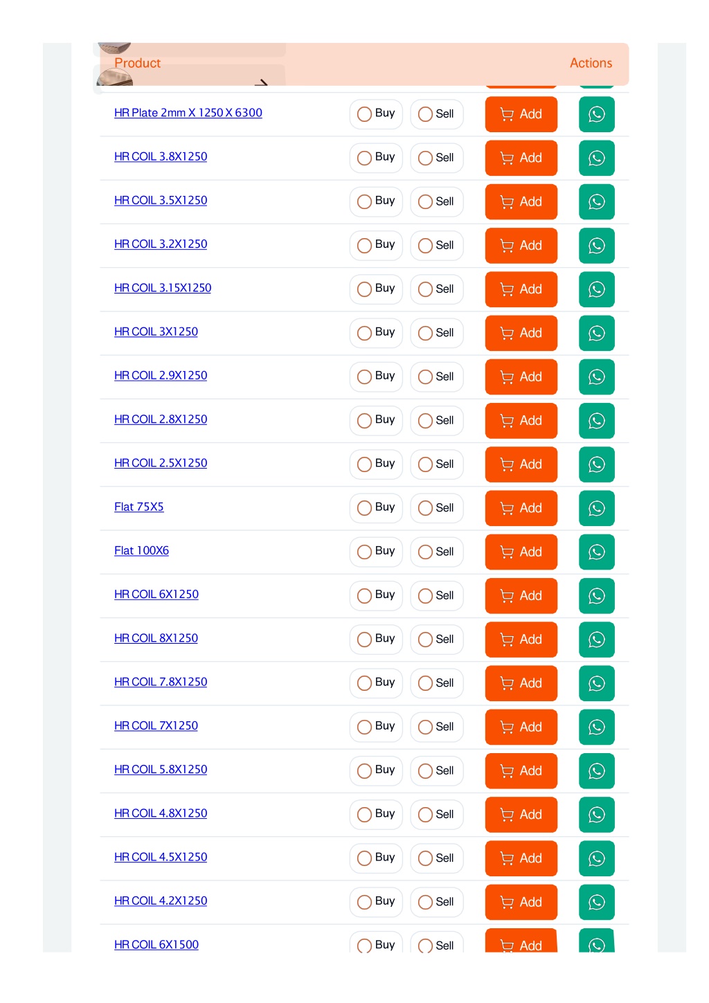Add HR COIL 3.15X1250 to cart
709x1003 pixels.
tap(521, 289)
